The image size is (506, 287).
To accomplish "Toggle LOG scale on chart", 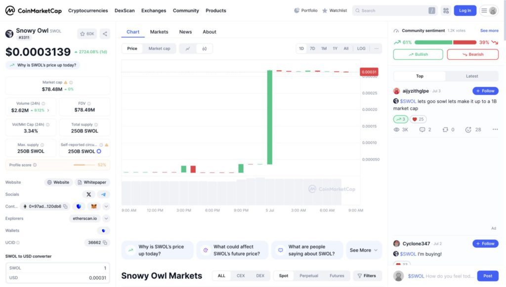I will tap(361, 48).
